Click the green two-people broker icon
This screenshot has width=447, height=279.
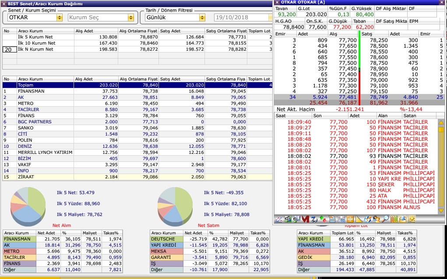(288, 219)
